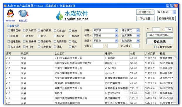Open the 软件主页 globe icon
Viewport: 182px width, 107px height.
[23, 13]
